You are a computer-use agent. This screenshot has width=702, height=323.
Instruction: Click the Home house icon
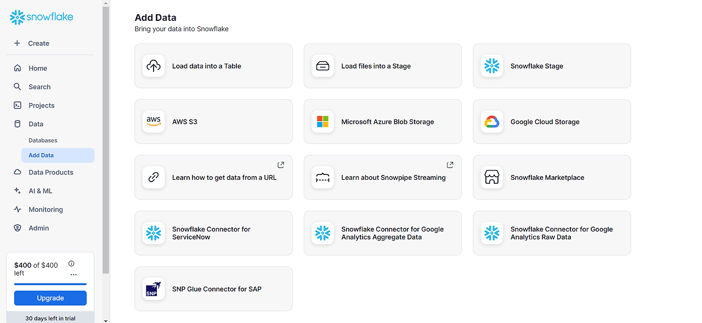pos(18,68)
